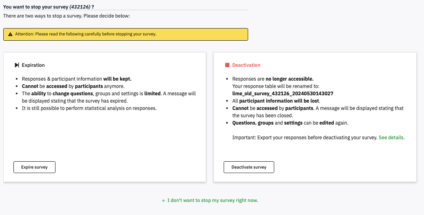
Task: Click the warning triangle icon in the attention banner
Action: (10, 34)
